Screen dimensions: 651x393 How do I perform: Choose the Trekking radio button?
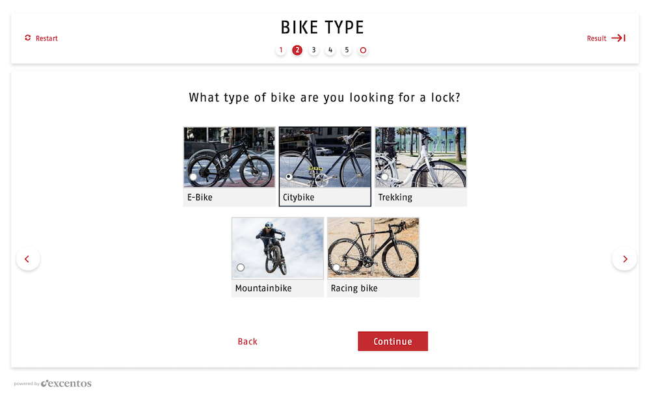click(384, 177)
